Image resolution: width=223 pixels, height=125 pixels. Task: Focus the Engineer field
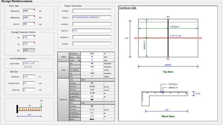coord(92,37)
